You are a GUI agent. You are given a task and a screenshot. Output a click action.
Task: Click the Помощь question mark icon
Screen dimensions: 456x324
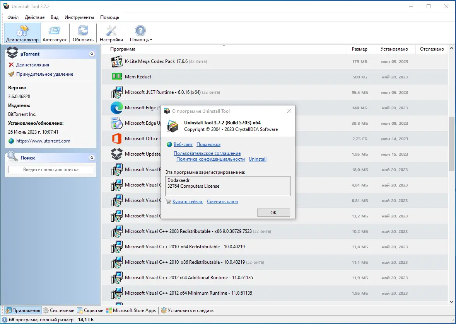tap(140, 31)
